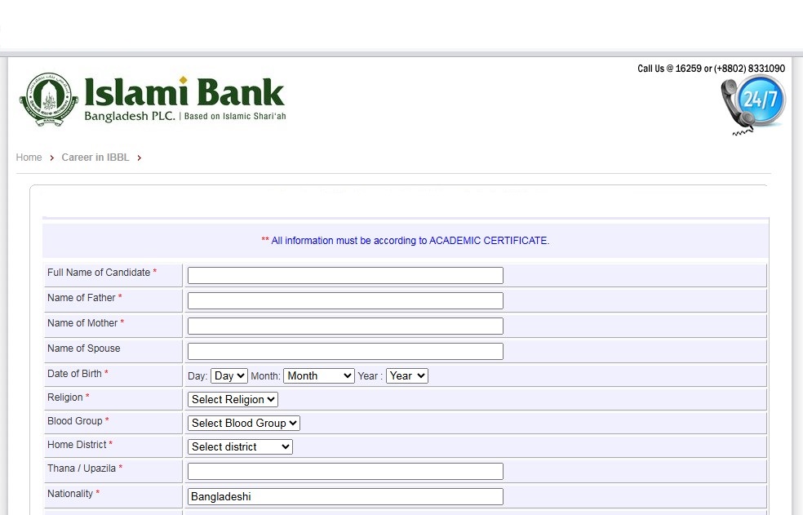The width and height of the screenshot is (803, 515).
Task: Click the Islami Bank logo emblem
Action: (x=49, y=100)
